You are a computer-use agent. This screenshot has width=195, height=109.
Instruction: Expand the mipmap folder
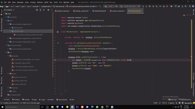tap(8, 88)
